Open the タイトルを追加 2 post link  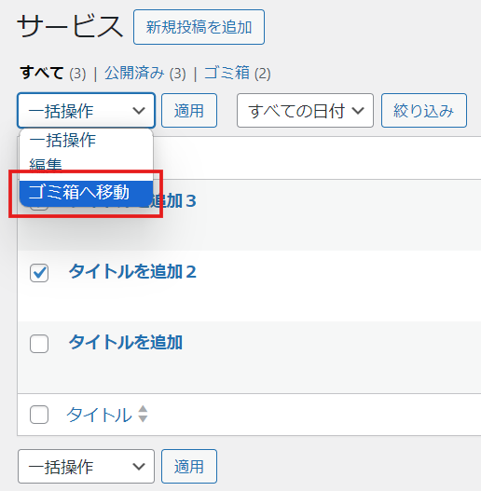(132, 271)
